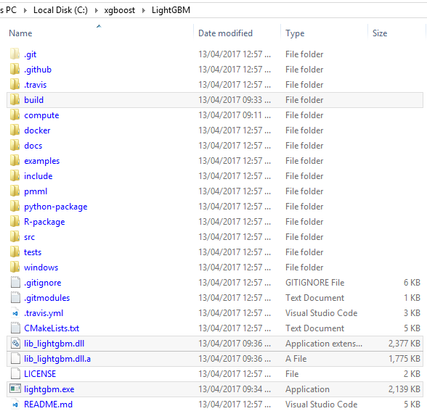
Task: Click LightGBM in the address path
Action: (171, 10)
